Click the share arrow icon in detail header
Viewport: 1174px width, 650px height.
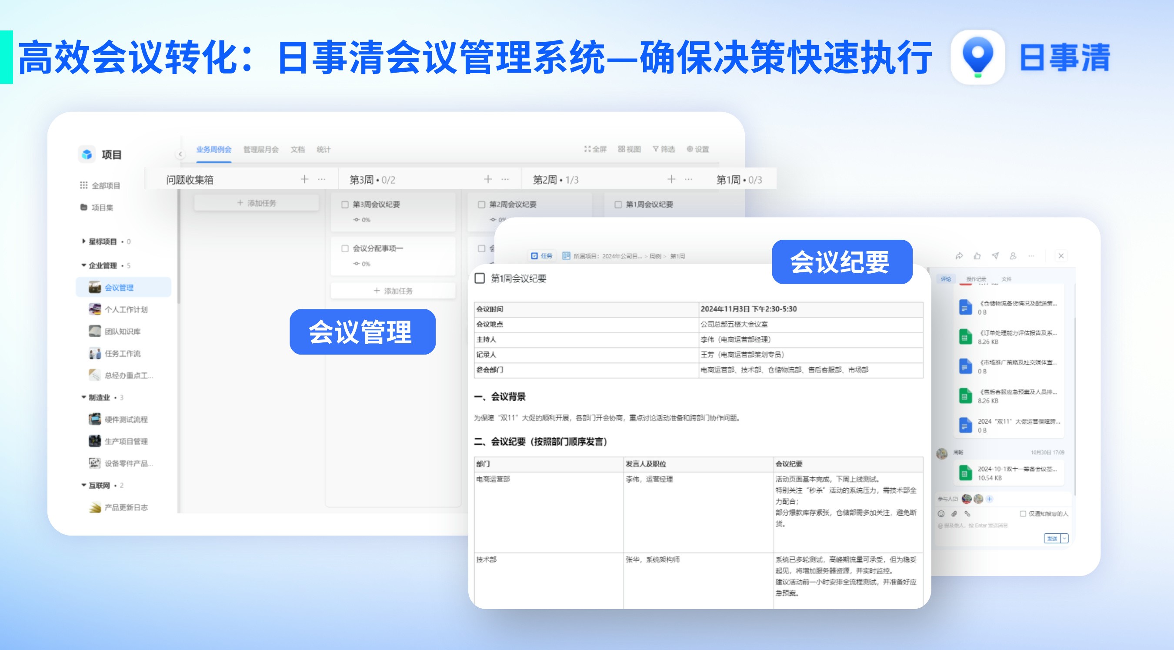pos(959,256)
